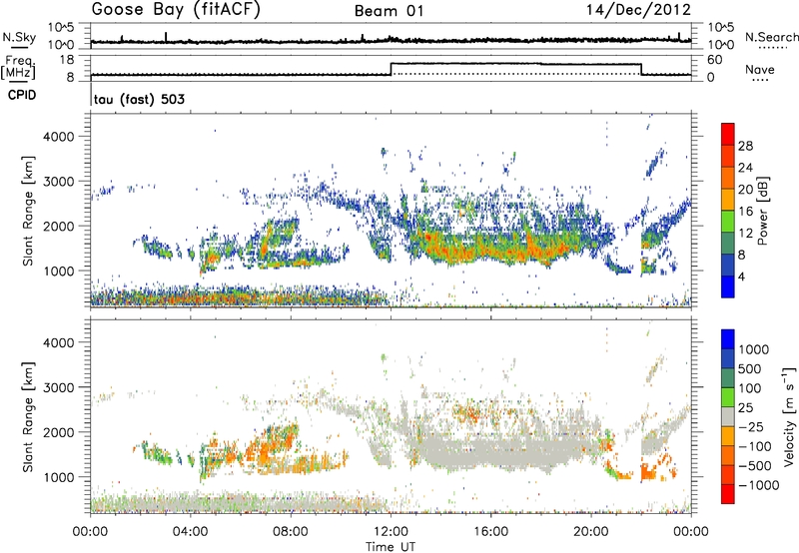
Task: Click the 'Velocity [m s-1]' colorbar label
Action: click(x=789, y=416)
